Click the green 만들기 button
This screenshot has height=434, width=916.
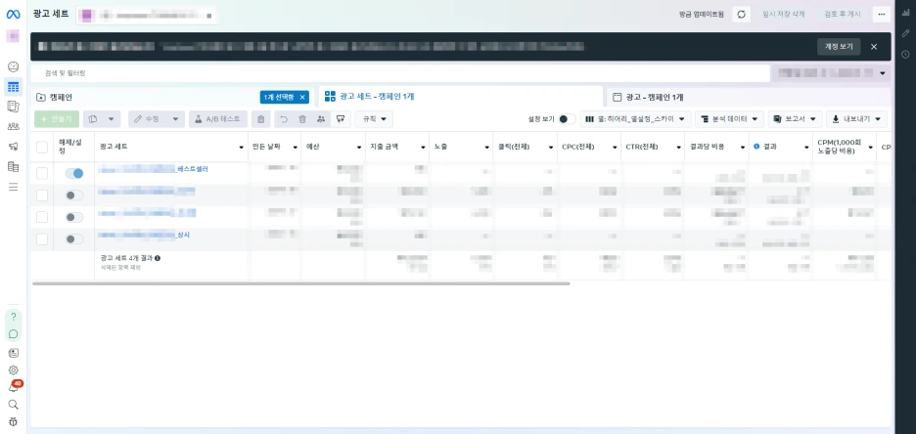coord(57,119)
